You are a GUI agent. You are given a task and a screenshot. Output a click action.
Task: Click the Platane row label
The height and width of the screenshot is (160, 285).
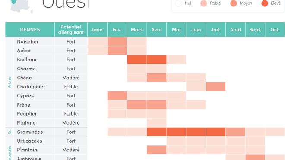point(26,123)
